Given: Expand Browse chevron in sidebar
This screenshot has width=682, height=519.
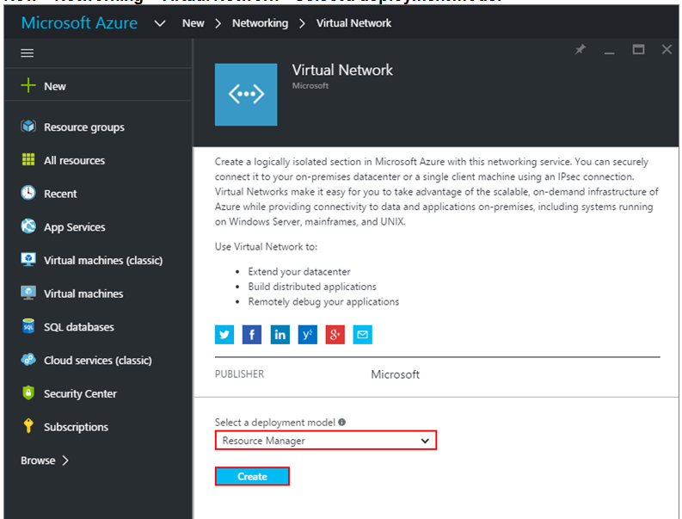Looking at the screenshot, I should tap(65, 460).
